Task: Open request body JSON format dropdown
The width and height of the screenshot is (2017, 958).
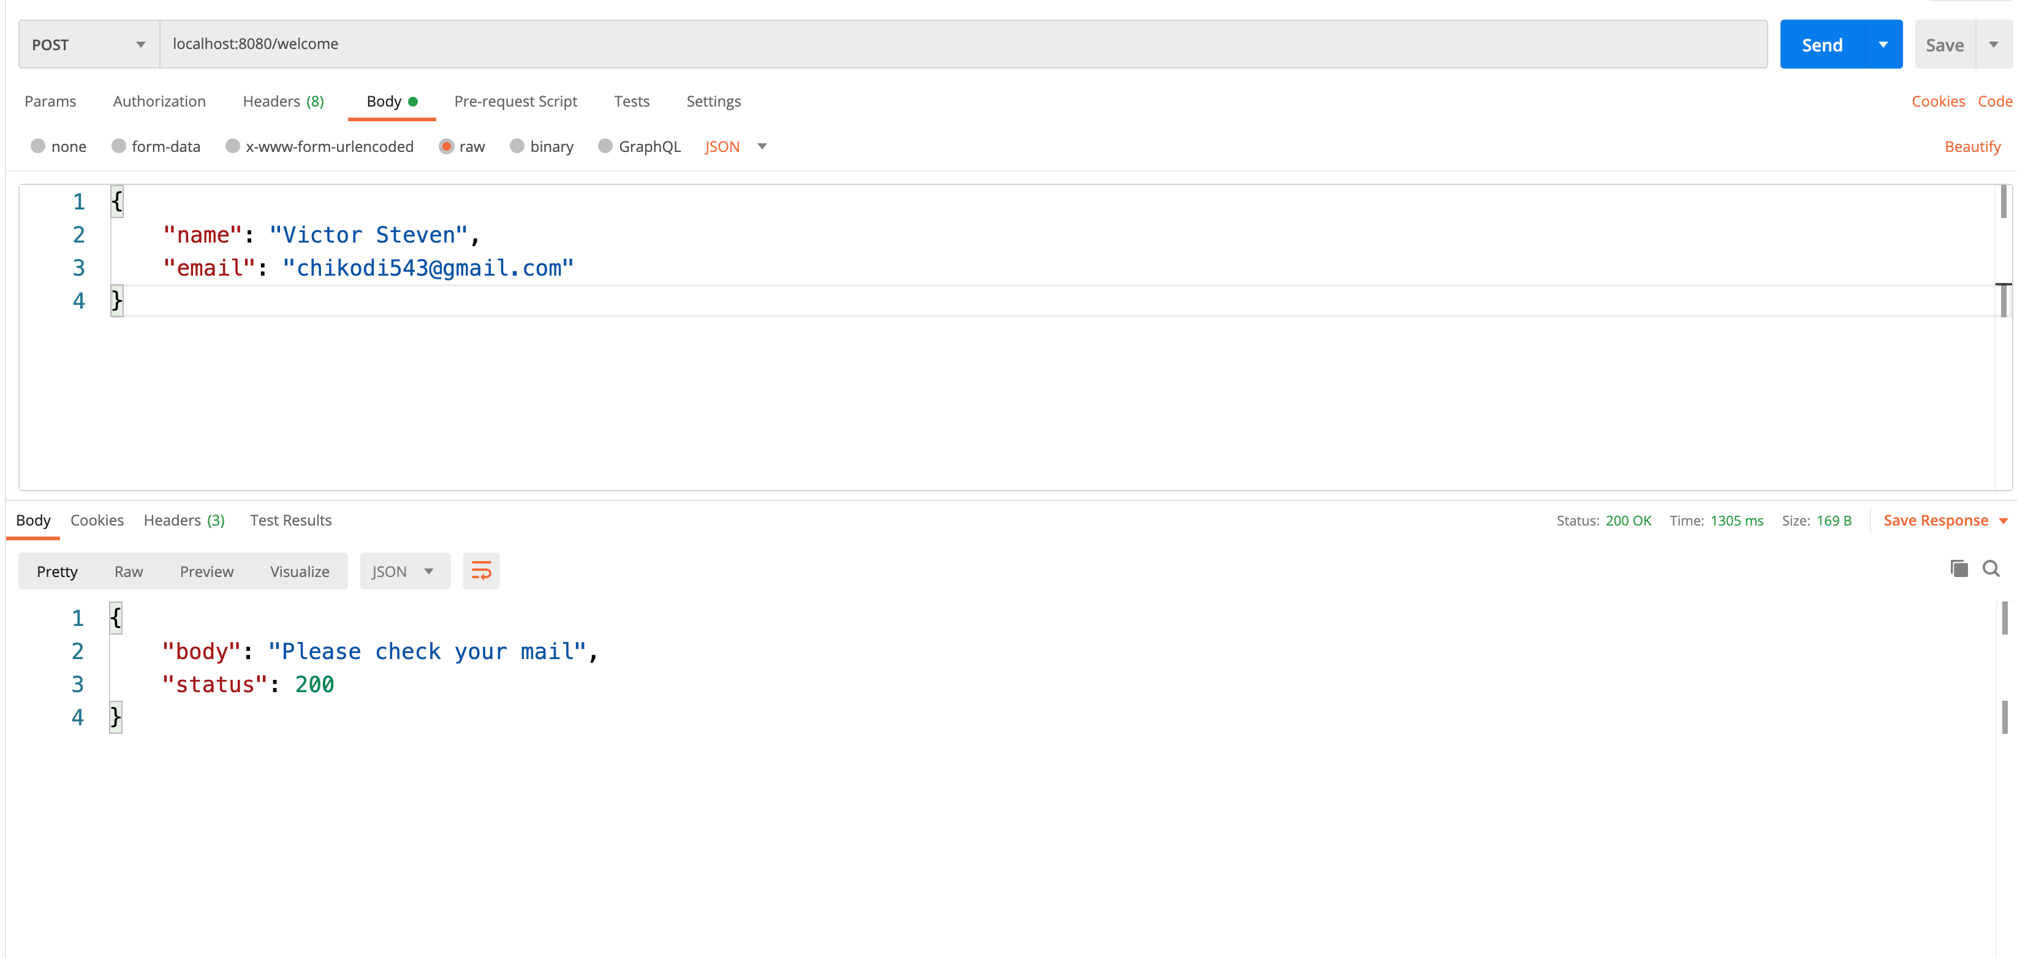Action: pos(735,146)
